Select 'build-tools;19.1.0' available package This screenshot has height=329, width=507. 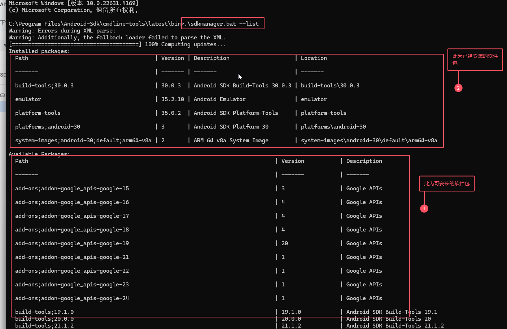point(44,312)
